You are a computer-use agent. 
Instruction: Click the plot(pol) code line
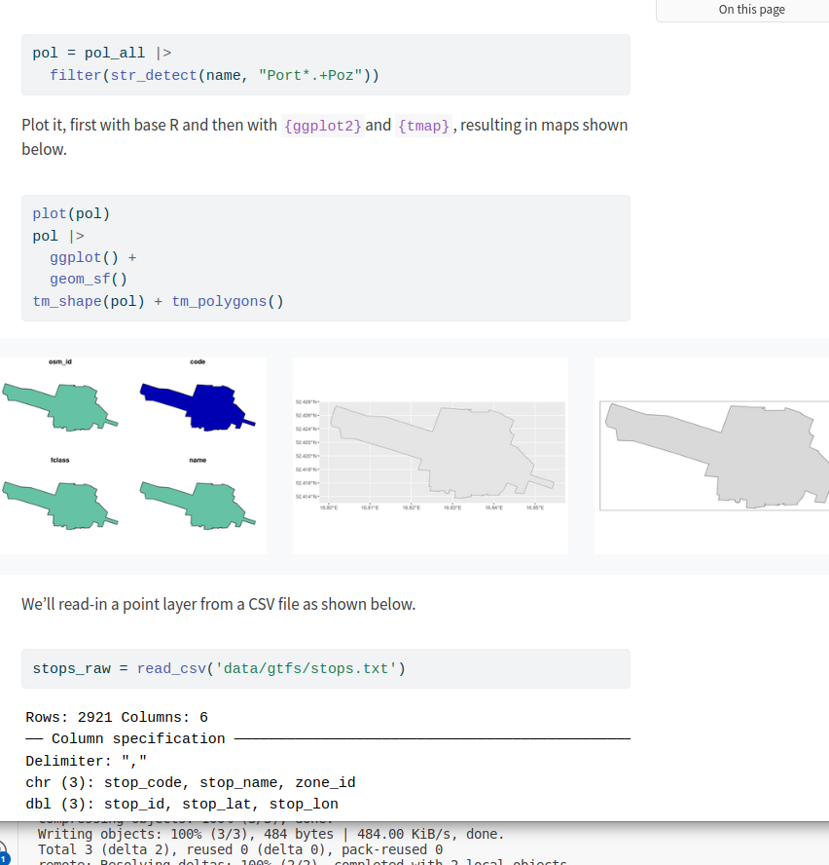(x=71, y=214)
